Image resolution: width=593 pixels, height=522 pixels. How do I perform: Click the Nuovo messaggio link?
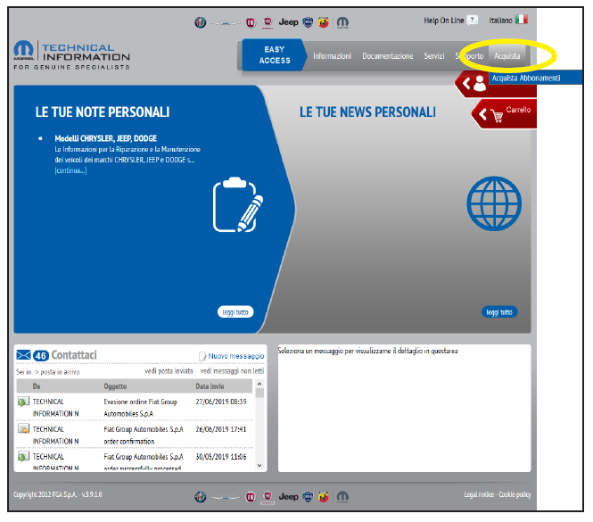click(x=236, y=356)
